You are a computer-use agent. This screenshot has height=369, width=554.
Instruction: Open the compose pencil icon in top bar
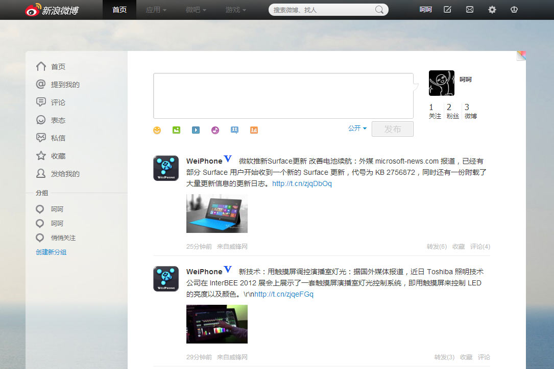pyautogui.click(x=447, y=10)
